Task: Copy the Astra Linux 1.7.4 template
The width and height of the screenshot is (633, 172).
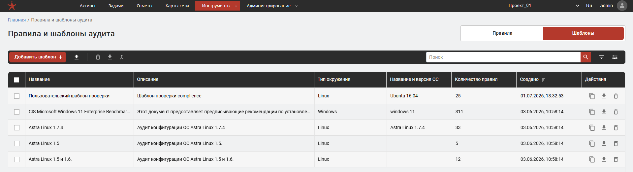Action: pos(592,128)
